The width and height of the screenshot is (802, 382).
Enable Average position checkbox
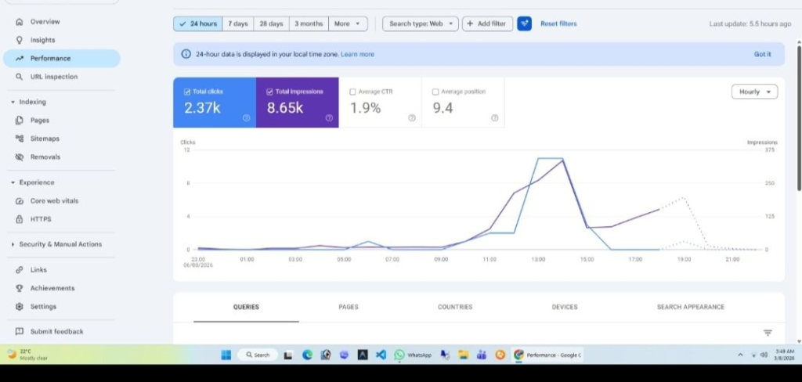point(435,92)
